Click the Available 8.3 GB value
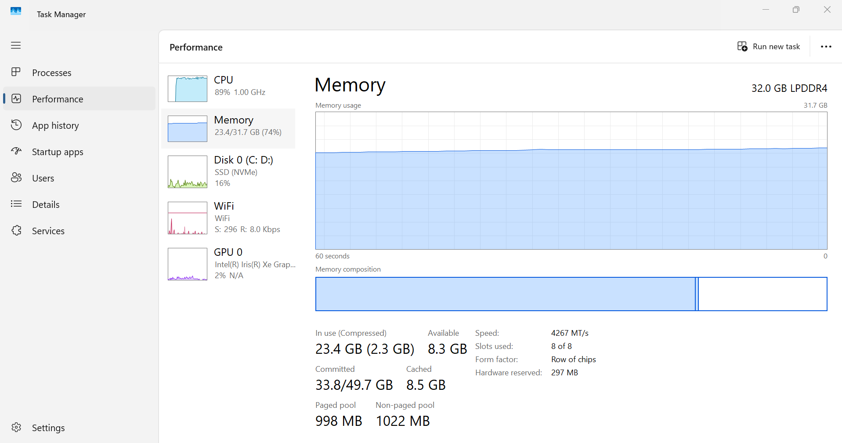 [447, 349]
